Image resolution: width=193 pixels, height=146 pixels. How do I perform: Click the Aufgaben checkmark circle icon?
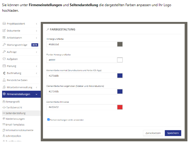pyautogui.click(x=4, y=59)
